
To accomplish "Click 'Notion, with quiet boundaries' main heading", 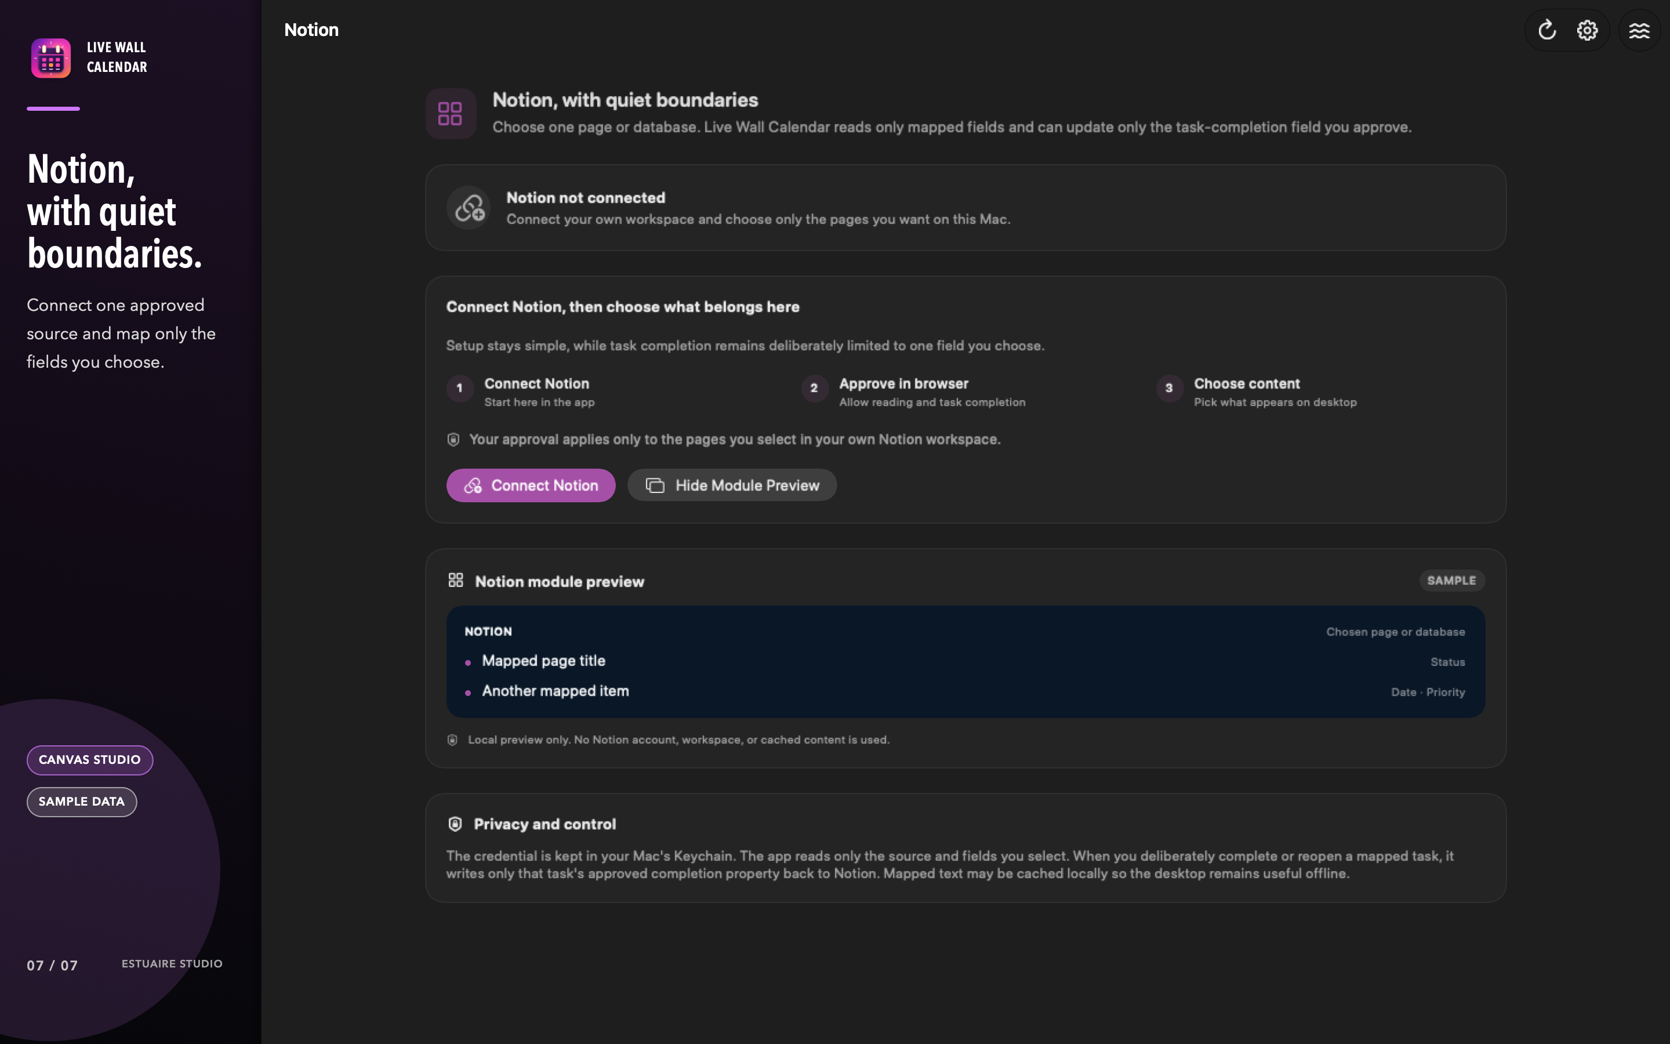I will 625,100.
